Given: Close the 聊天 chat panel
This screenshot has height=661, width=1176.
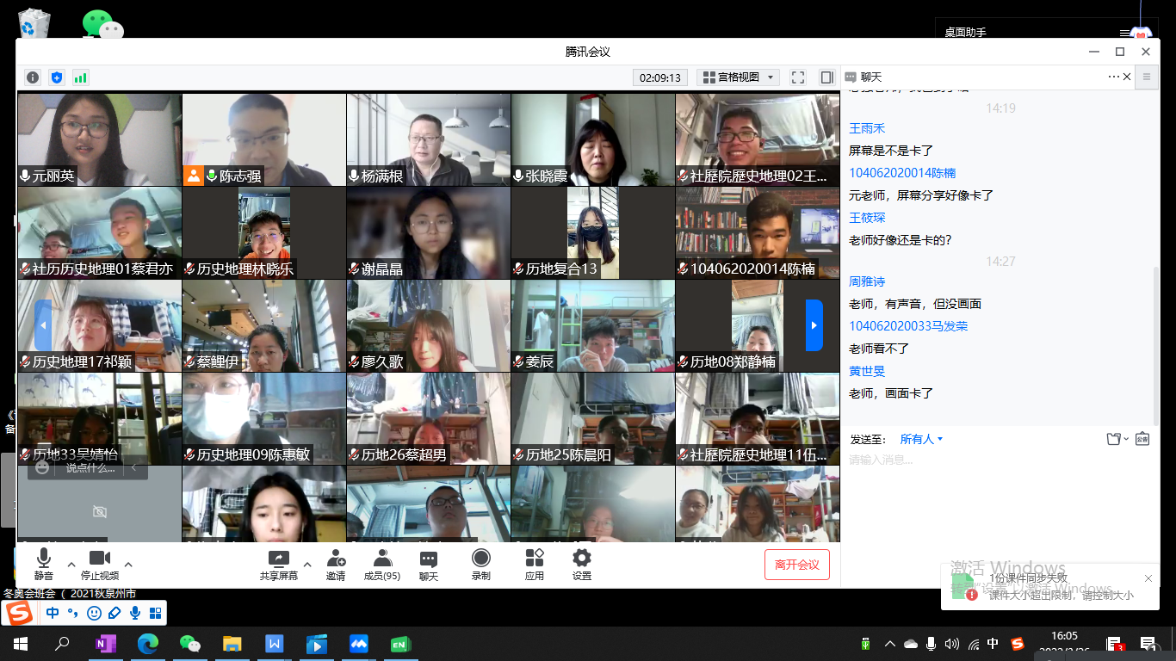Looking at the screenshot, I should 1127,77.
